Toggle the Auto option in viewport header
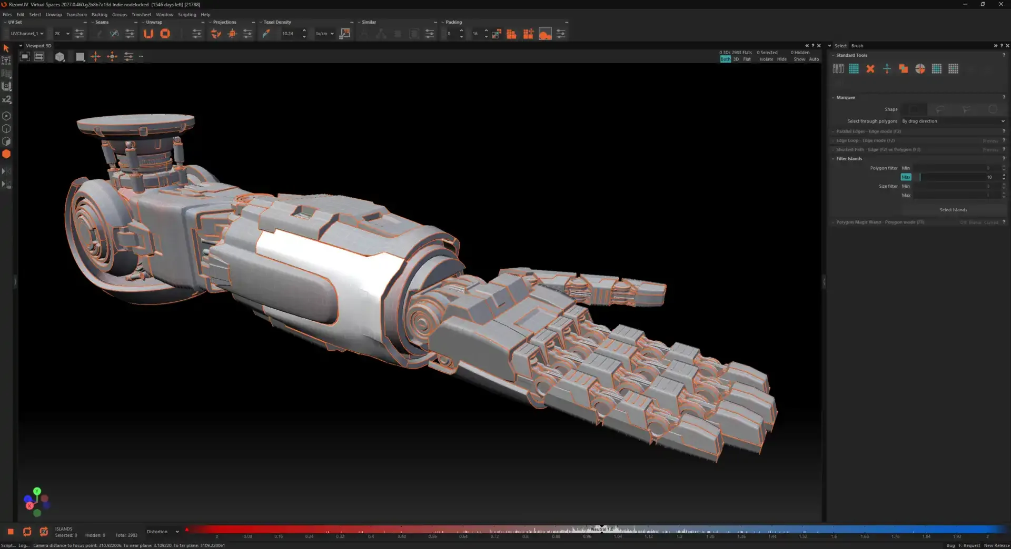1011x549 pixels. [x=814, y=59]
